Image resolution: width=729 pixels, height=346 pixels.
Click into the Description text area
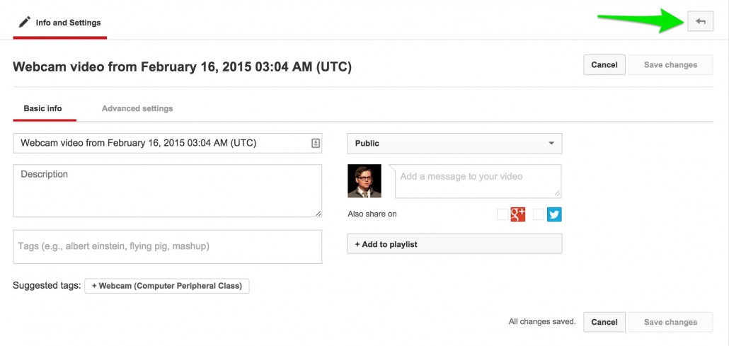click(x=167, y=190)
